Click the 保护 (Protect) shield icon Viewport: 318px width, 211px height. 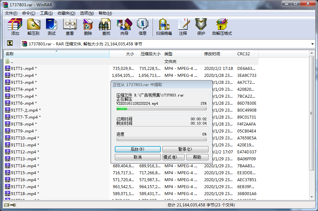[201, 24]
